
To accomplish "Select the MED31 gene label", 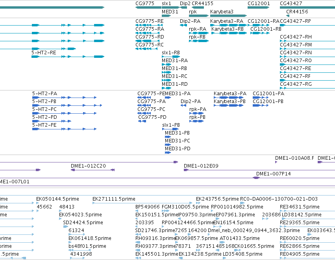I will coord(170,11).
